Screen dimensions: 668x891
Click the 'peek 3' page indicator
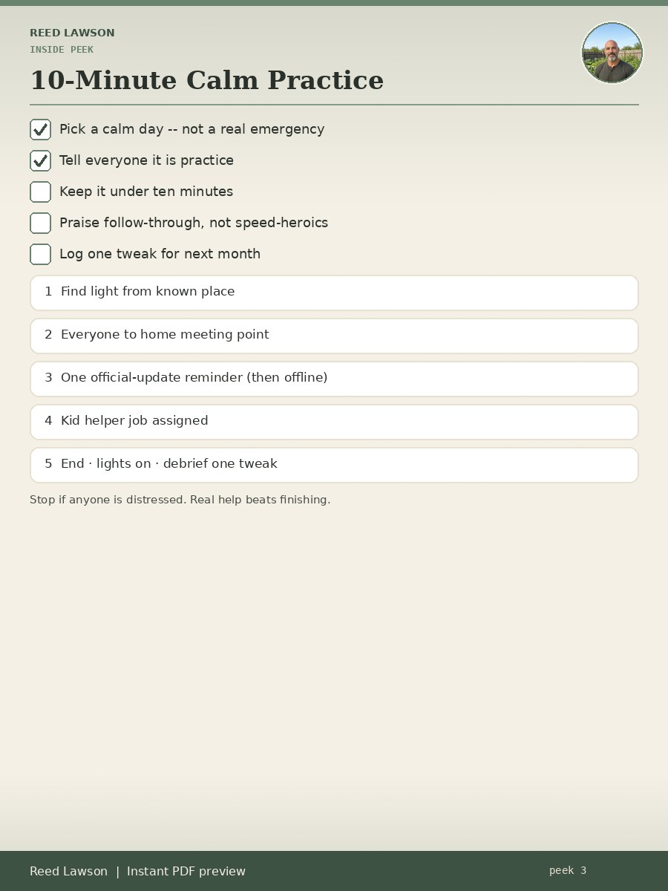click(568, 870)
